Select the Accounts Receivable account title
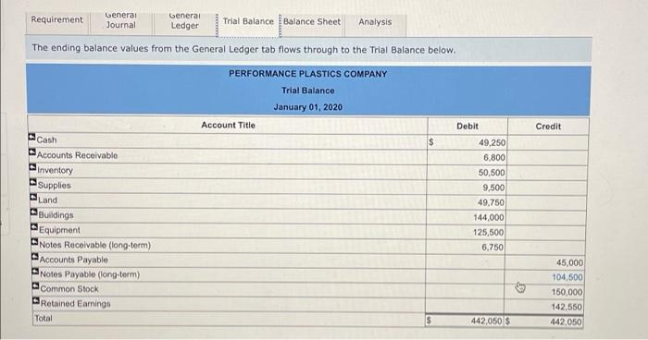This screenshot has width=648, height=340. pos(77,155)
